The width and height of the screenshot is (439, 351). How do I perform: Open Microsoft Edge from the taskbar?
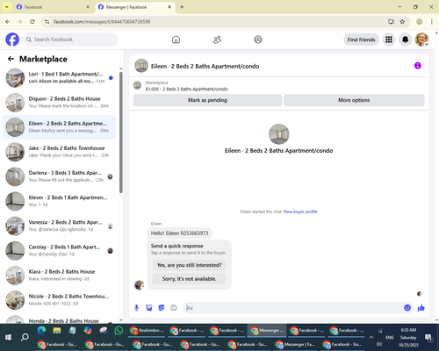pos(41,331)
